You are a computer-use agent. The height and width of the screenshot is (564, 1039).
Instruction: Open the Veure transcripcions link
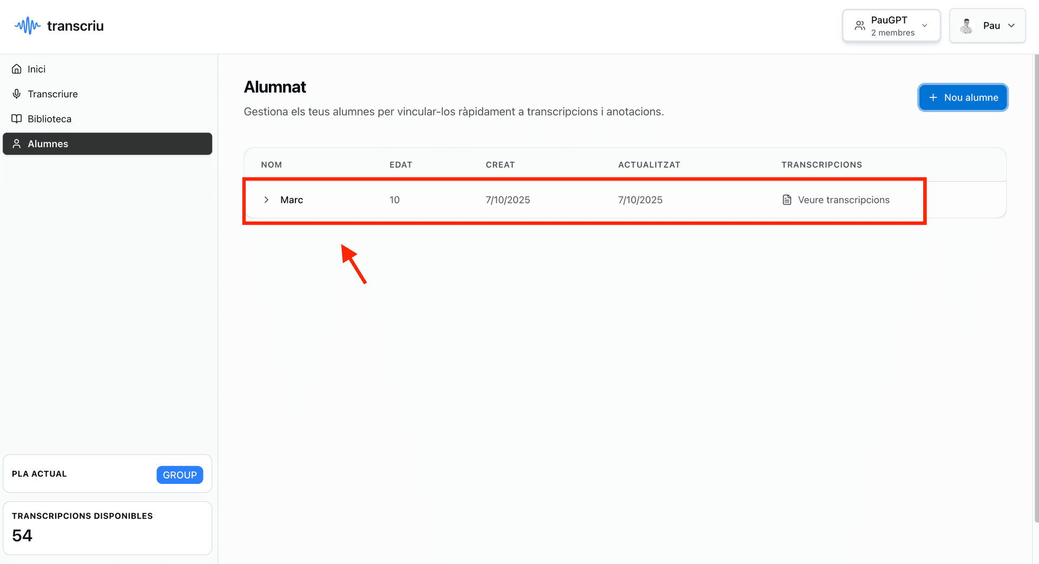843,200
